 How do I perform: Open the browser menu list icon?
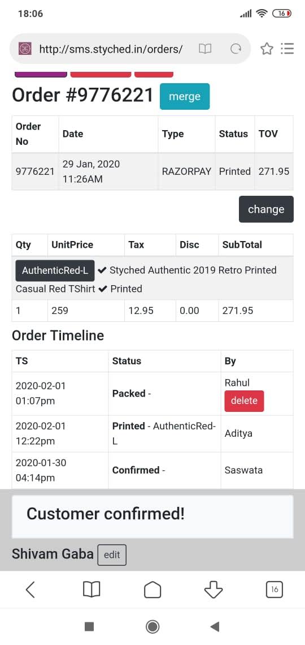(287, 49)
